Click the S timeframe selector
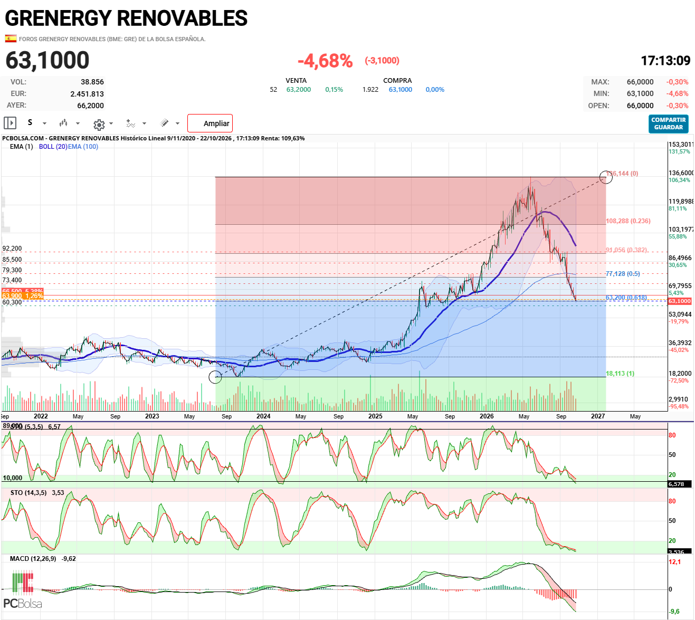 (x=30, y=122)
